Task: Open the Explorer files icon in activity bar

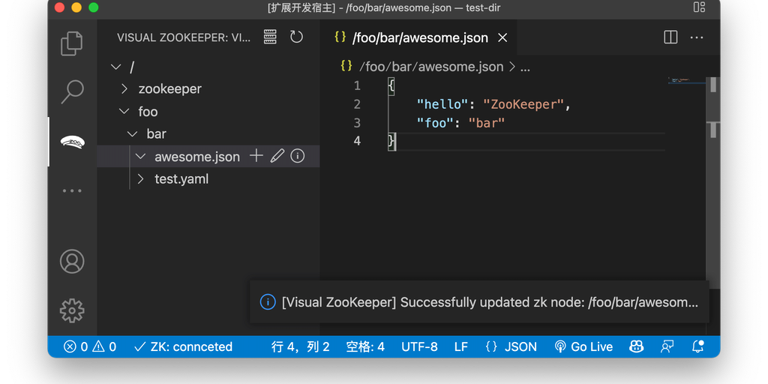Action: pos(72,43)
